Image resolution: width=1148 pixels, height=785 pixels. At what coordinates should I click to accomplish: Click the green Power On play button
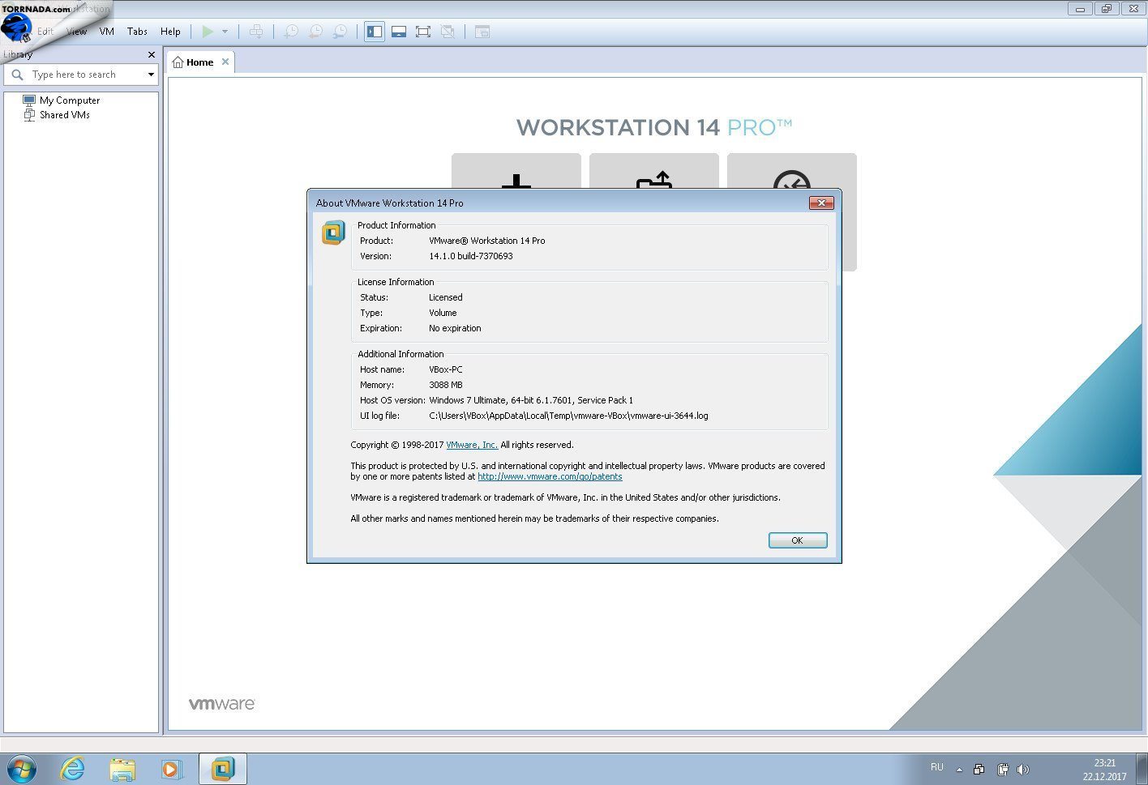[208, 32]
